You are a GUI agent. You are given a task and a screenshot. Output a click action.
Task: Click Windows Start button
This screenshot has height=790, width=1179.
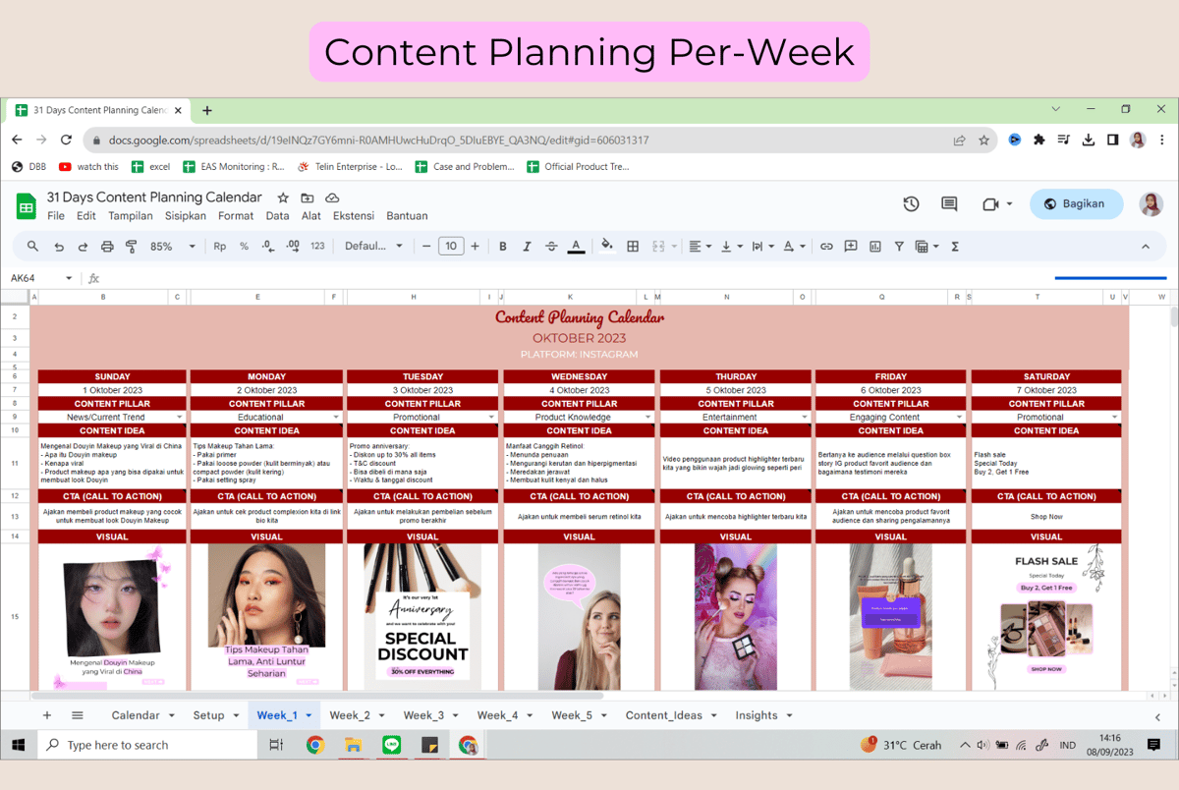18,745
